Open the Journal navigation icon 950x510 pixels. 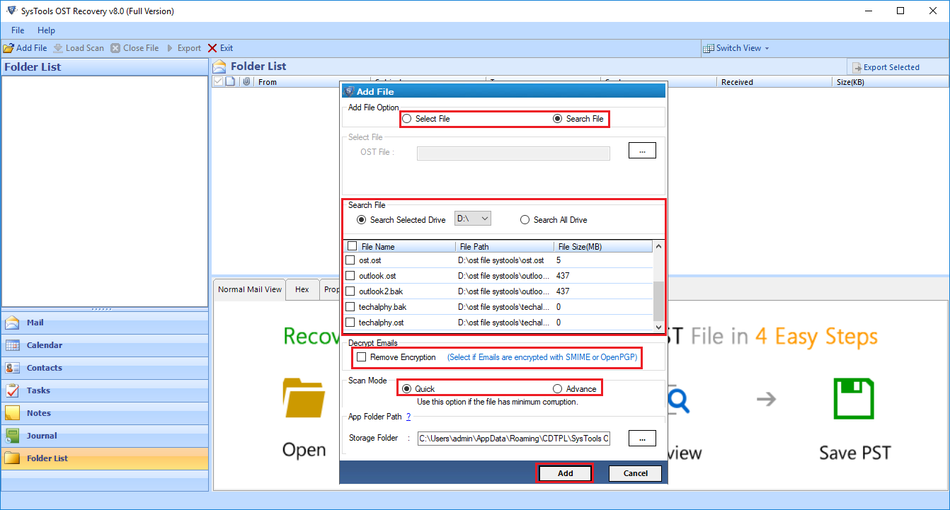(13, 436)
